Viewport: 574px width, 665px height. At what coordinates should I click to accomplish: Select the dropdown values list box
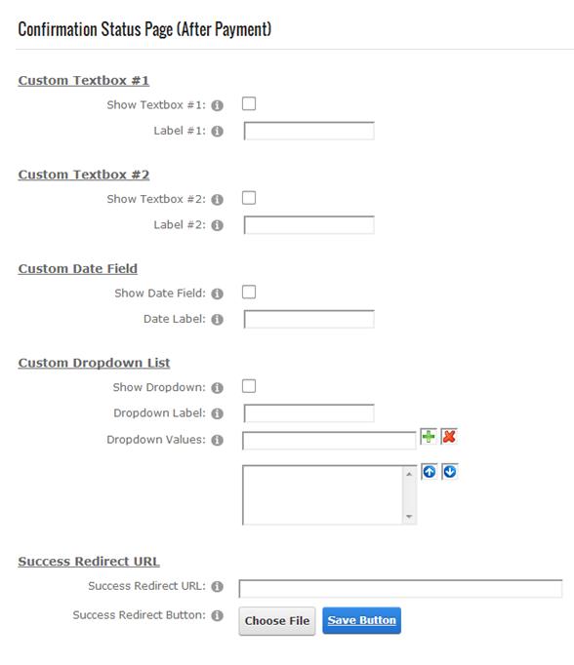(329, 495)
